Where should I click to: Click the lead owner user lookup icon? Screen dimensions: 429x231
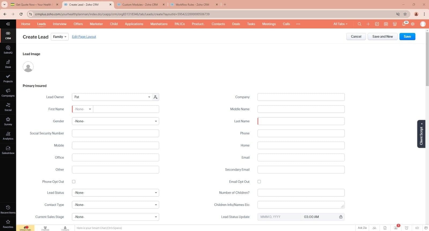tap(156, 97)
